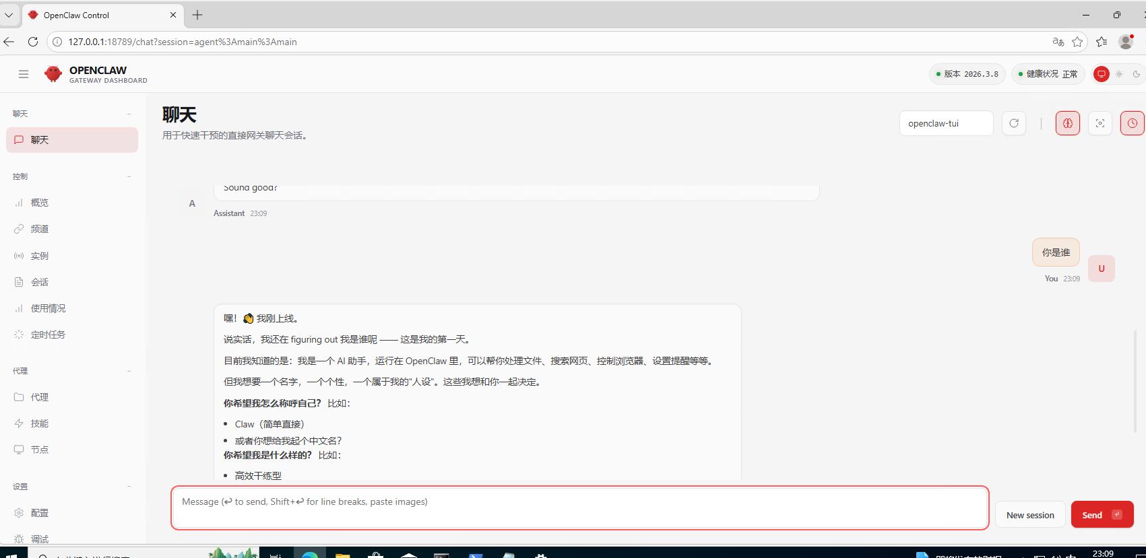
Task: Click the Message input text box
Action: point(579,508)
